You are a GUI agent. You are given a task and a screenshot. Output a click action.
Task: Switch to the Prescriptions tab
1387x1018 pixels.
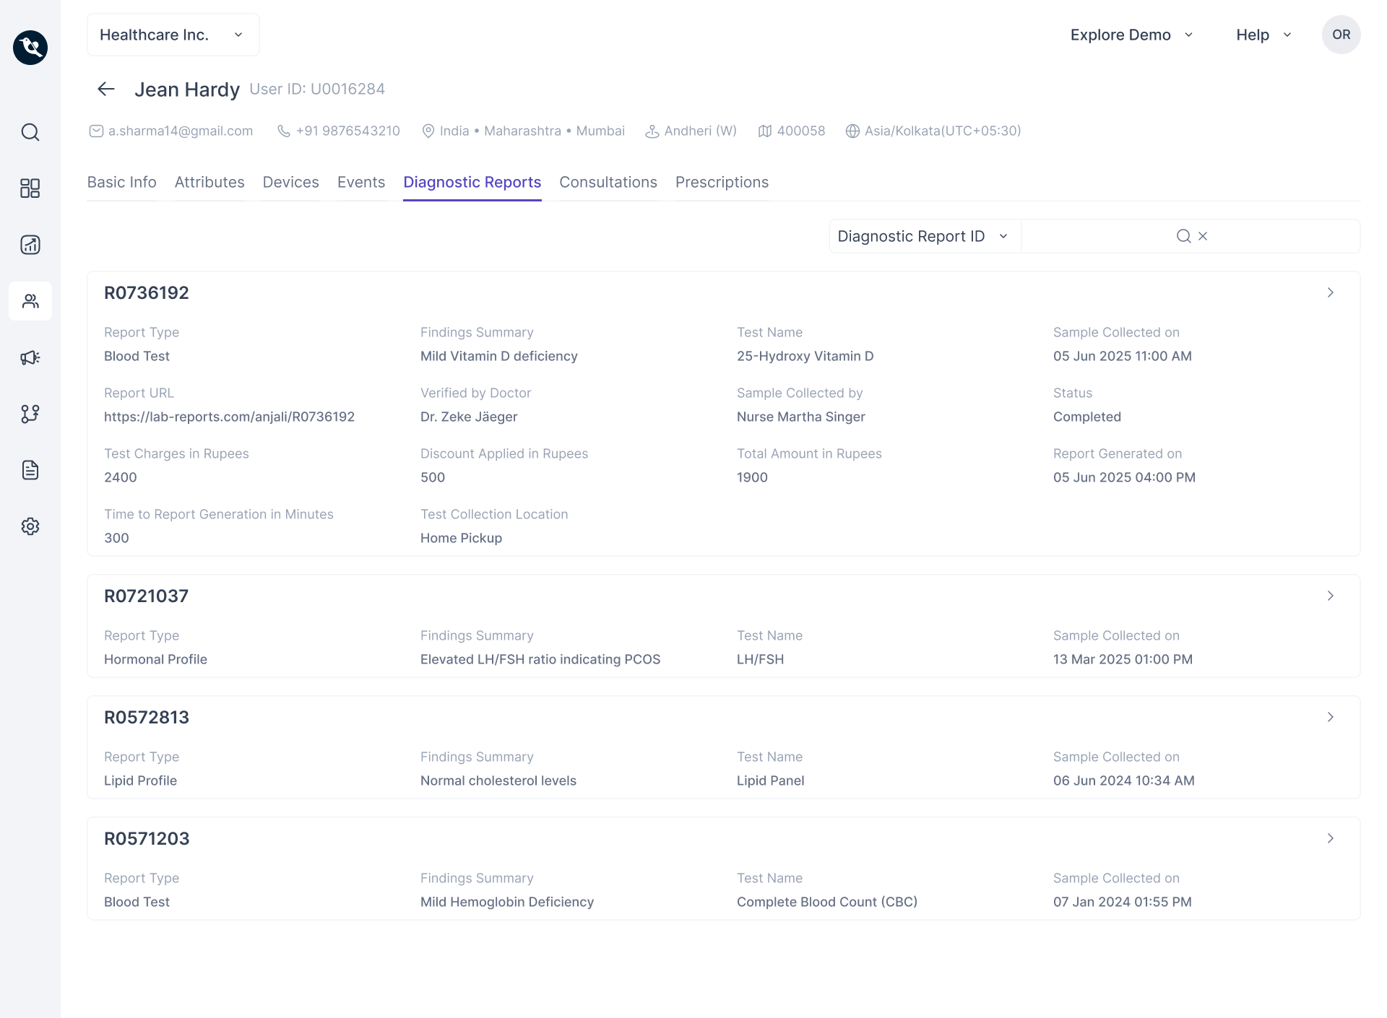pos(722,182)
